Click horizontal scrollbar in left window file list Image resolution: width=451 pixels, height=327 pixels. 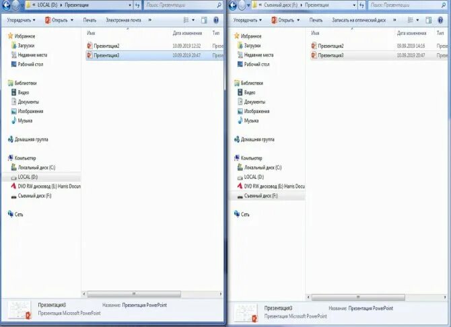(x=134, y=294)
